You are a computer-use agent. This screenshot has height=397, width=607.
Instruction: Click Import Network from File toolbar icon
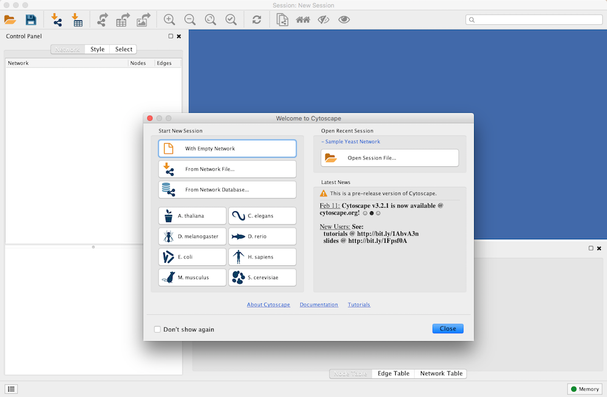(x=56, y=20)
